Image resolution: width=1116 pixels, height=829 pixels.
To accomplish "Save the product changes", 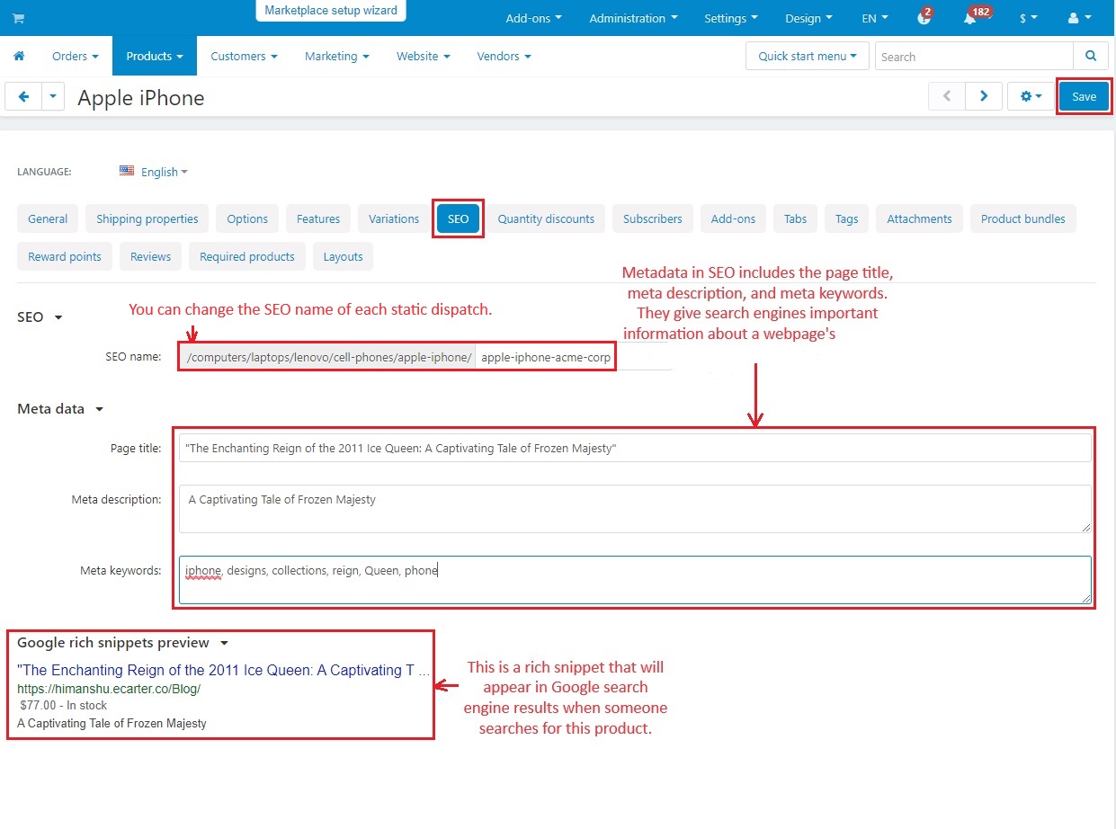I will pyautogui.click(x=1084, y=96).
